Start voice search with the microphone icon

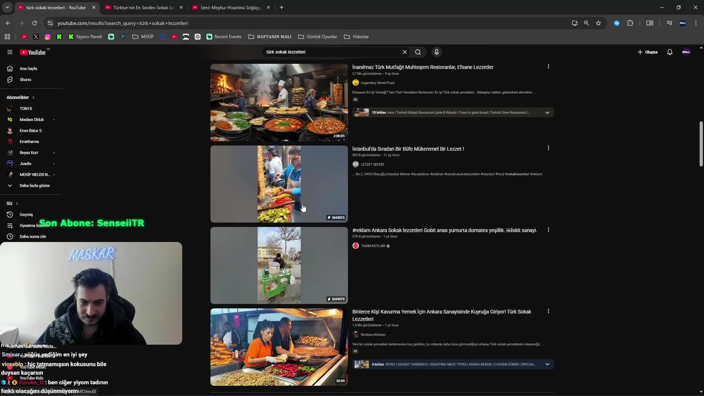coord(437,52)
